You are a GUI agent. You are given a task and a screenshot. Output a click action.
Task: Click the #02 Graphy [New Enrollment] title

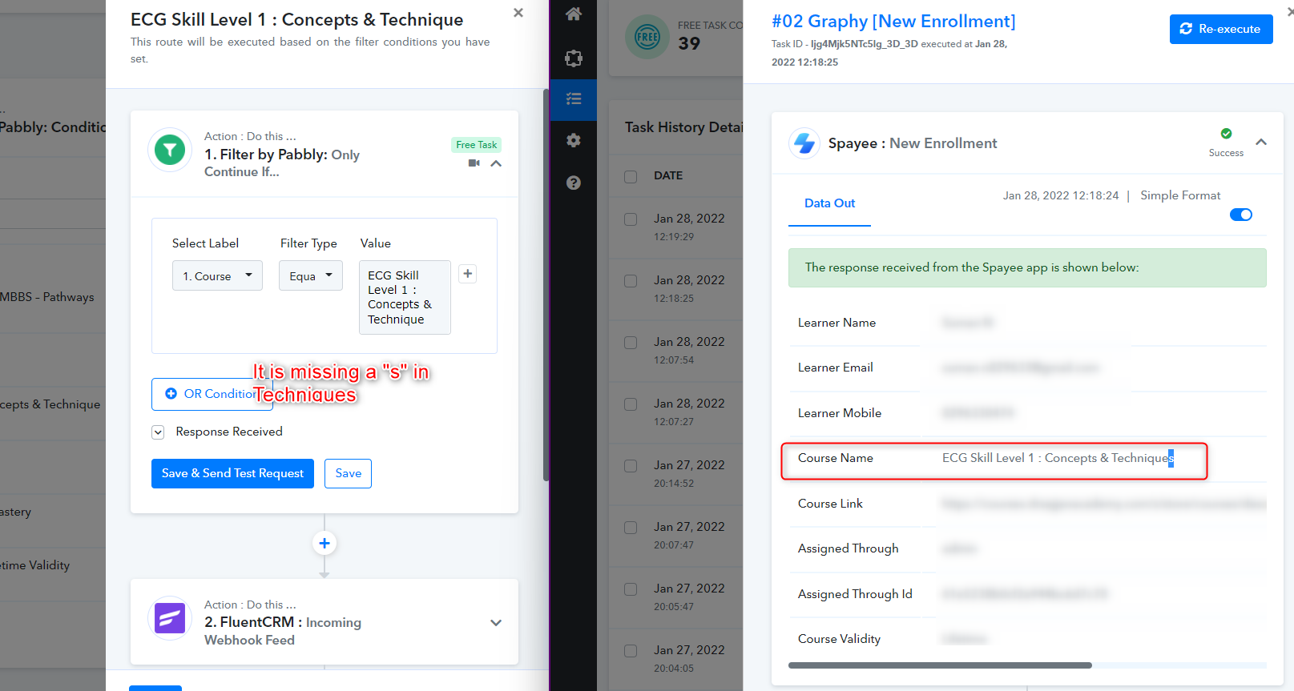click(893, 21)
